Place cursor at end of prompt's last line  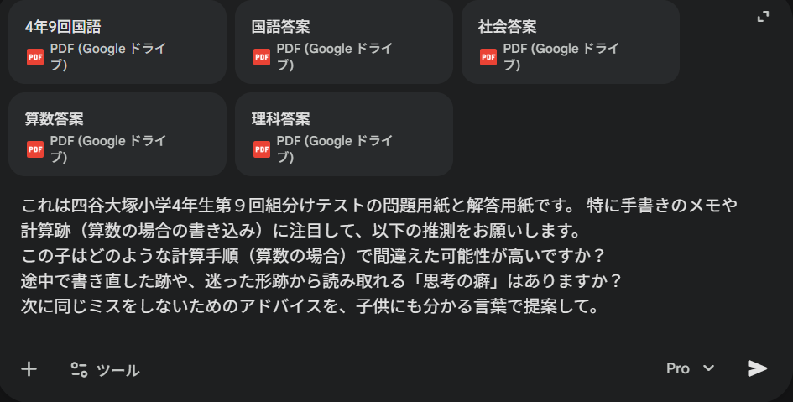(603, 305)
